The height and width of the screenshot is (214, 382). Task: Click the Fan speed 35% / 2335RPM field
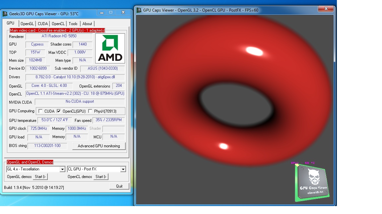pyautogui.click(x=109, y=120)
